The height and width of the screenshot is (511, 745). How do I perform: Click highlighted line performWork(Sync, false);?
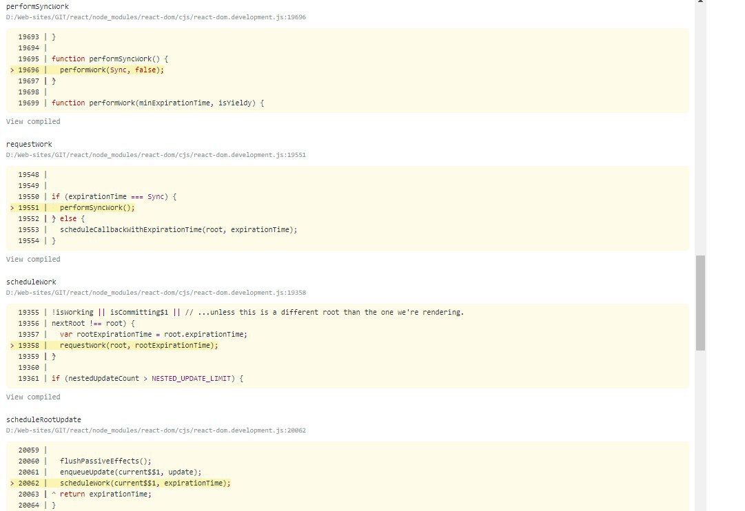click(x=112, y=70)
